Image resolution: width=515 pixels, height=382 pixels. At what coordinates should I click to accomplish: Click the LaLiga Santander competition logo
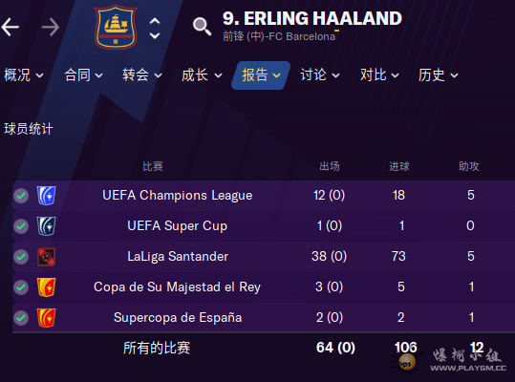point(46,257)
